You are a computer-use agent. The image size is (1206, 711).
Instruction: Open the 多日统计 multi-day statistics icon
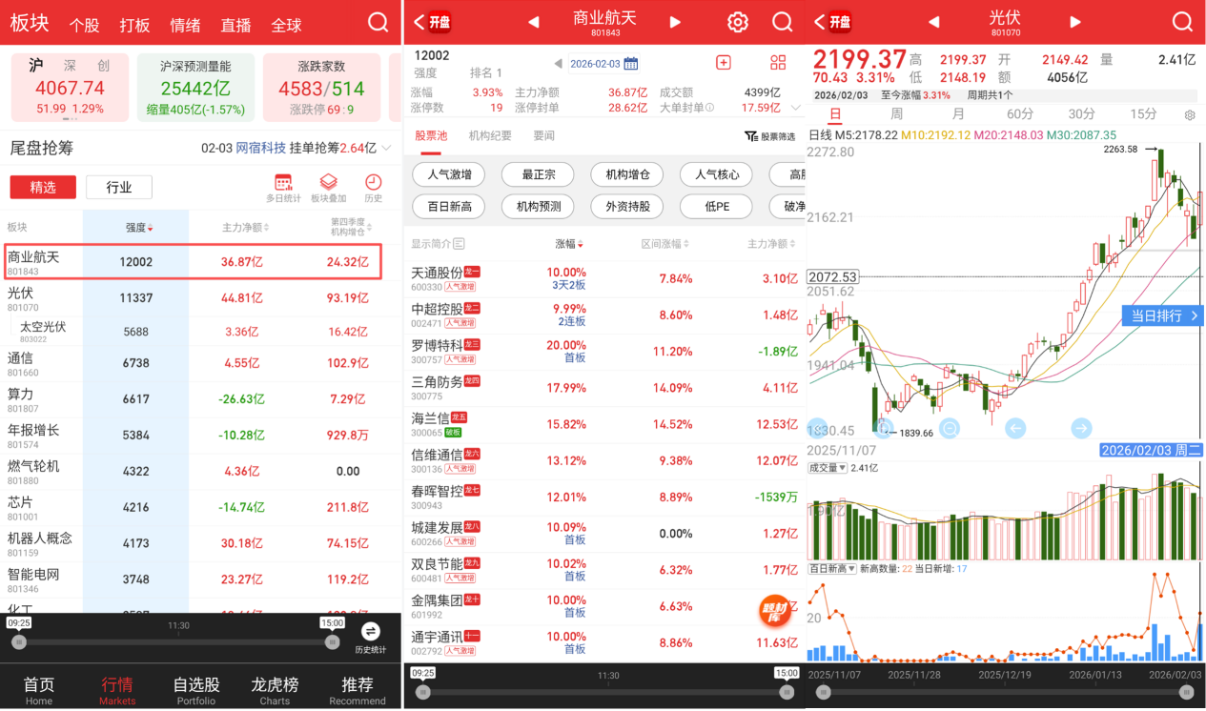283,187
